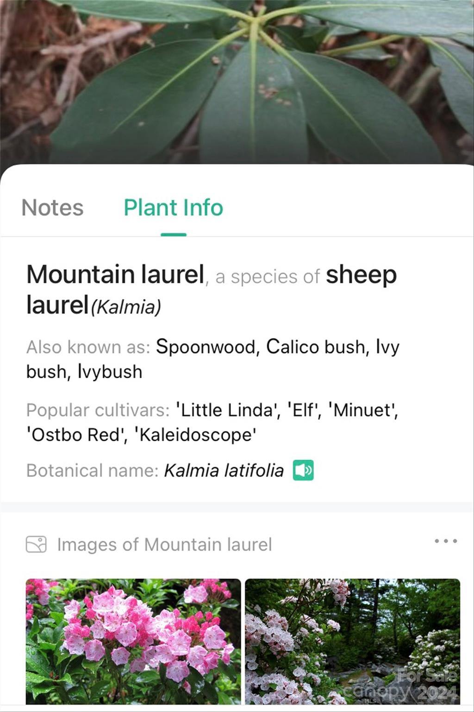Click the italic "(Kalmia)" genus name
Viewport: 474px width, 712px height.
point(126,307)
